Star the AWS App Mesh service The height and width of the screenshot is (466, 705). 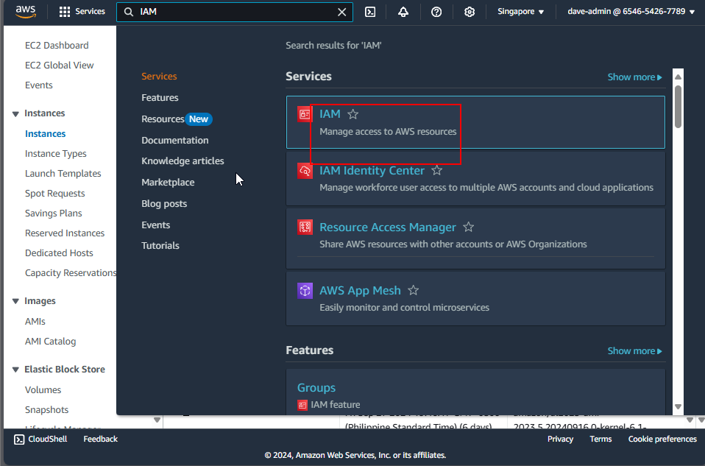pos(414,291)
